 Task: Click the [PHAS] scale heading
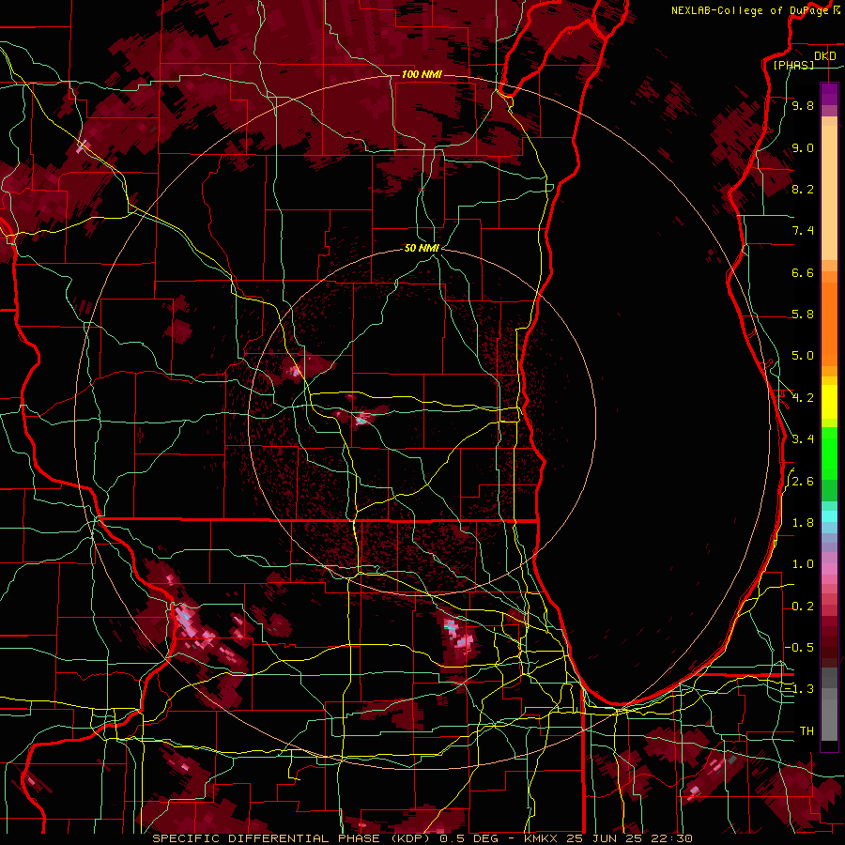coord(793,66)
